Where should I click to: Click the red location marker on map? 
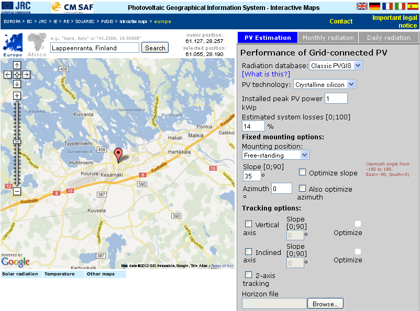coord(118,155)
